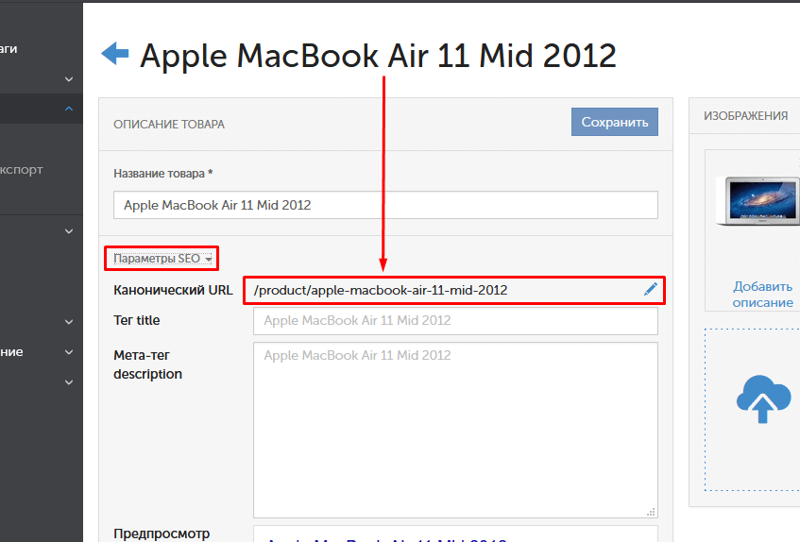Click the ОПИСАНИЕ ТОВАРА section heading

coord(169,125)
